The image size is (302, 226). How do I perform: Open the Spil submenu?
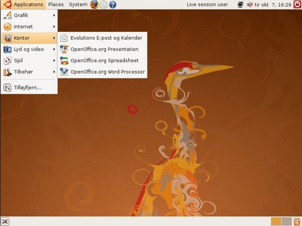point(29,61)
